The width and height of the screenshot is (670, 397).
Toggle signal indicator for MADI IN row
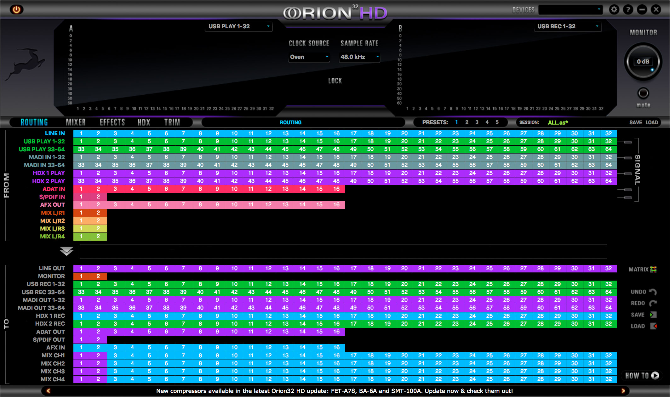click(628, 158)
